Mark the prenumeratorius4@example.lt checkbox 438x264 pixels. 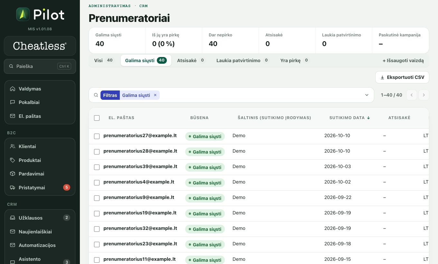click(x=97, y=183)
